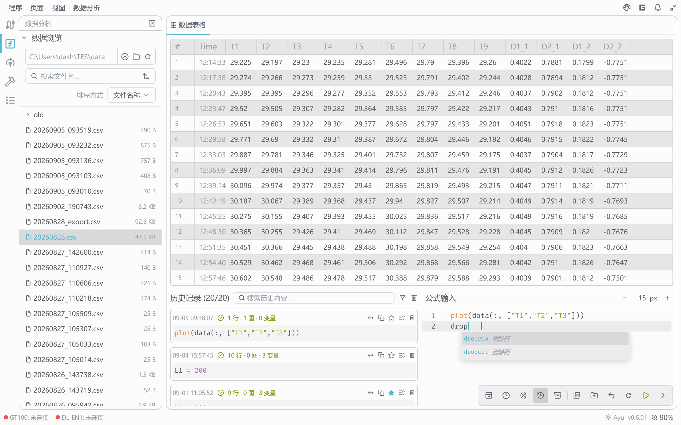Copy the 09-01 11:05:52 history entry
681x425 pixels.
381,393
